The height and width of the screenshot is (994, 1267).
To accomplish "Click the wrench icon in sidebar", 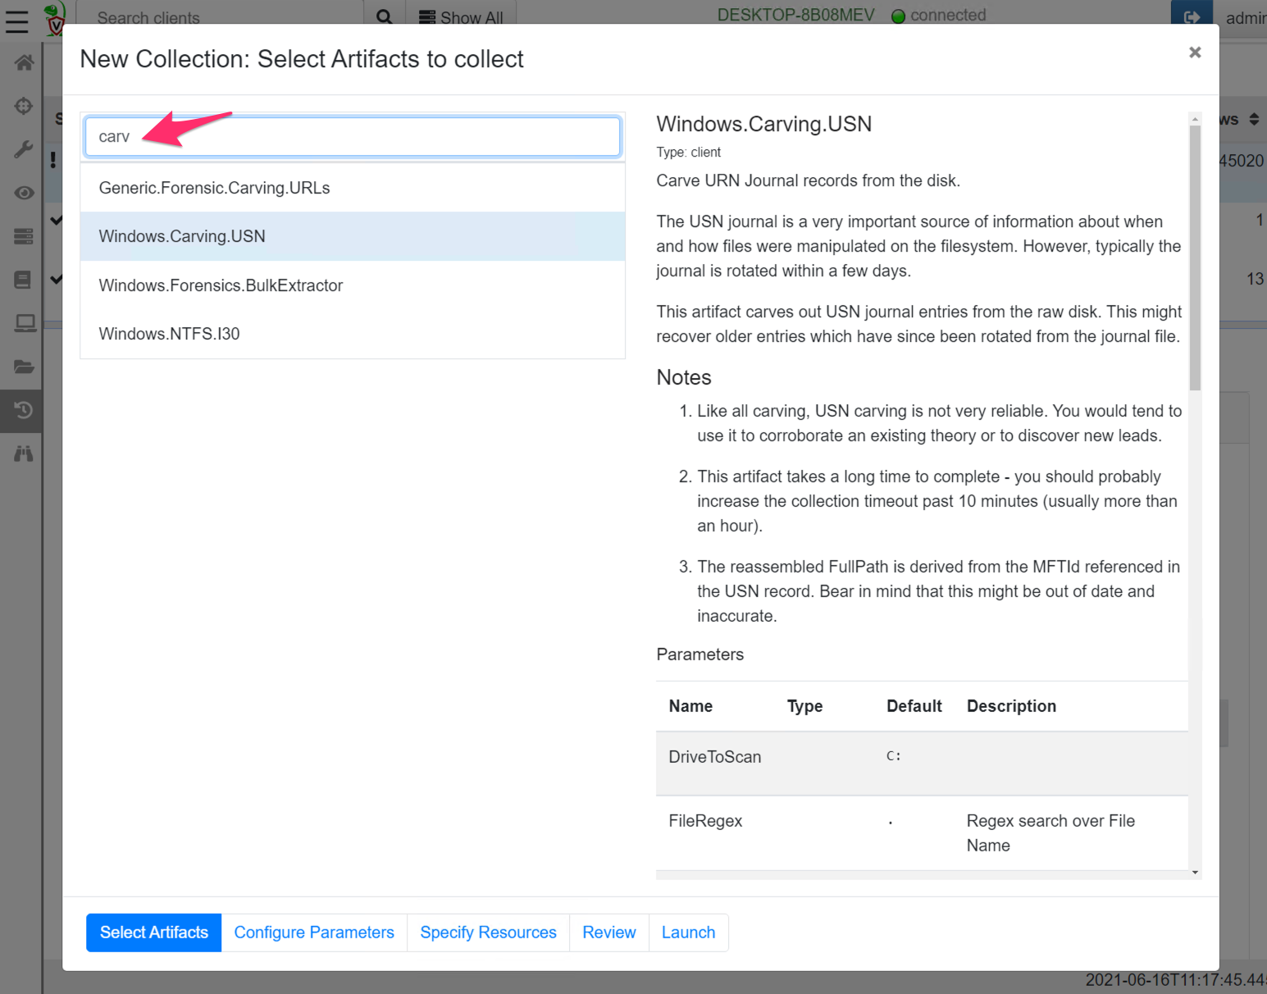I will [x=24, y=149].
